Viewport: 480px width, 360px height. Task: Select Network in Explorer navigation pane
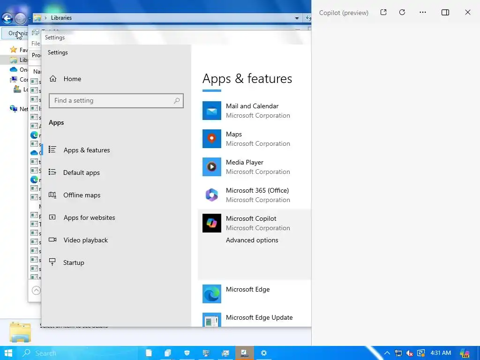tap(19, 109)
